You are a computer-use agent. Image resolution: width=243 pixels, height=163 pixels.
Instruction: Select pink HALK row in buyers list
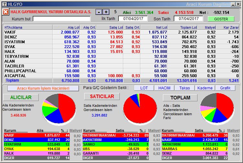(x=37, y=153)
